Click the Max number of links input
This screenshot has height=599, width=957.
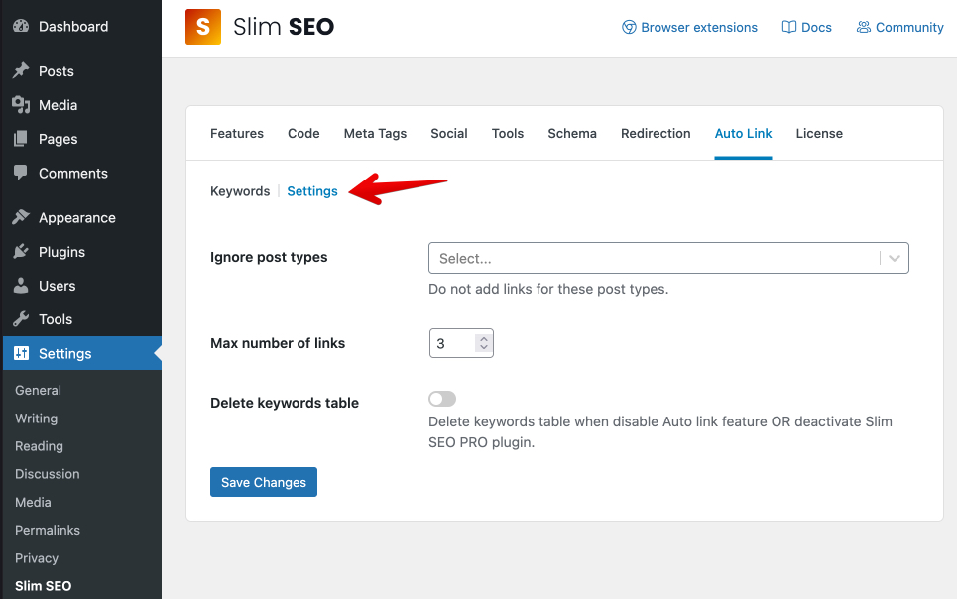[x=452, y=343]
